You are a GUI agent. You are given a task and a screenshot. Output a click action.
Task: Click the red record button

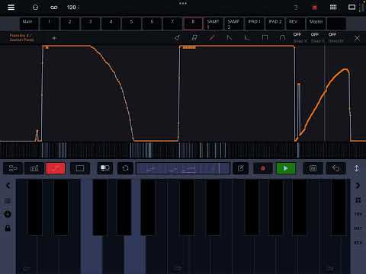(263, 168)
